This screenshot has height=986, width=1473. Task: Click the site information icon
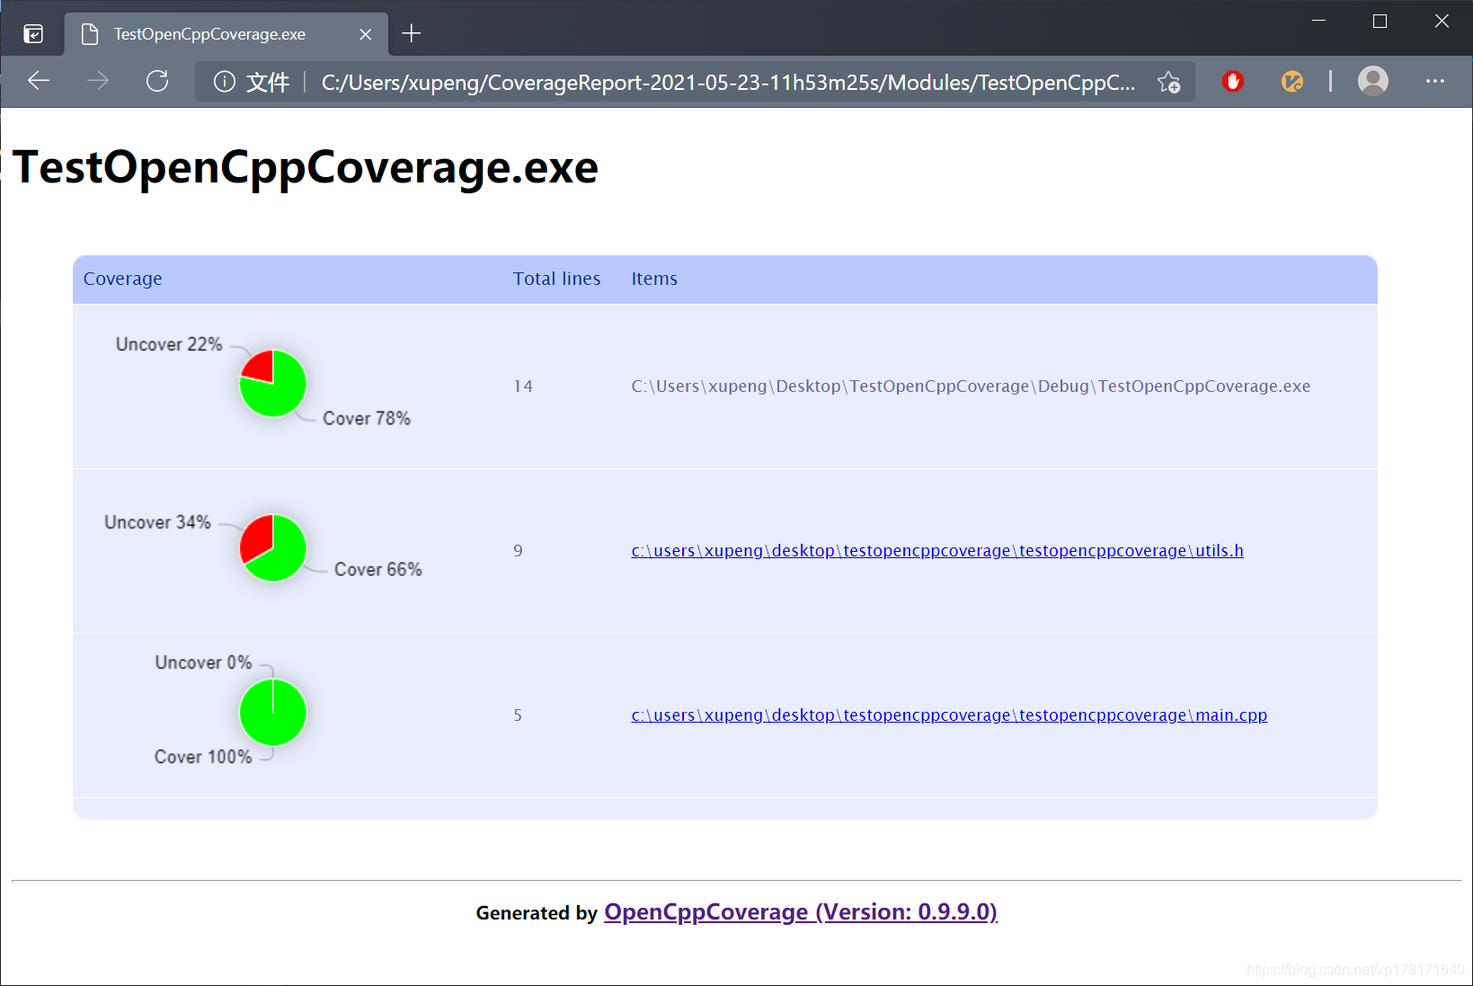[224, 82]
